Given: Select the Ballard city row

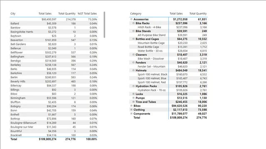Looking at the screenshot, I should click(54, 24).
